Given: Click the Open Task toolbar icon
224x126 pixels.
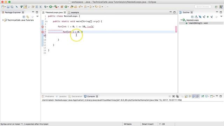Looking at the screenshot, I should [76, 7].
